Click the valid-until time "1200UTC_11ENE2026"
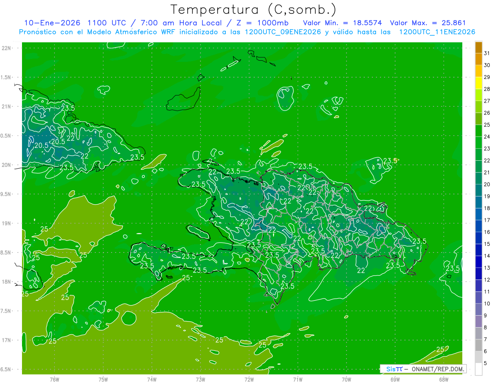 coord(437,32)
